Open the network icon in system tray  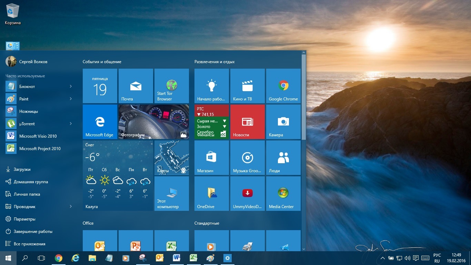[399, 258]
